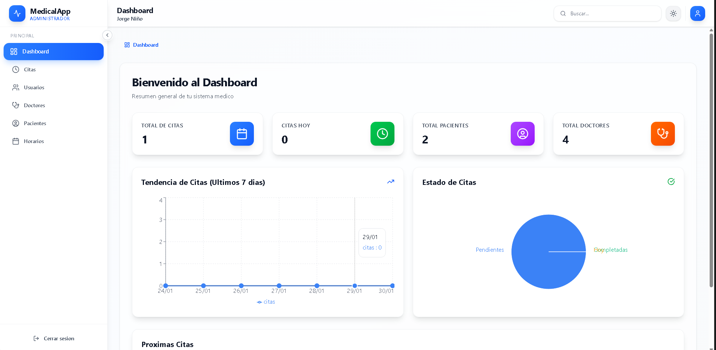Collapse the sidebar with the chevron button
The height and width of the screenshot is (350, 716).
[x=107, y=35]
